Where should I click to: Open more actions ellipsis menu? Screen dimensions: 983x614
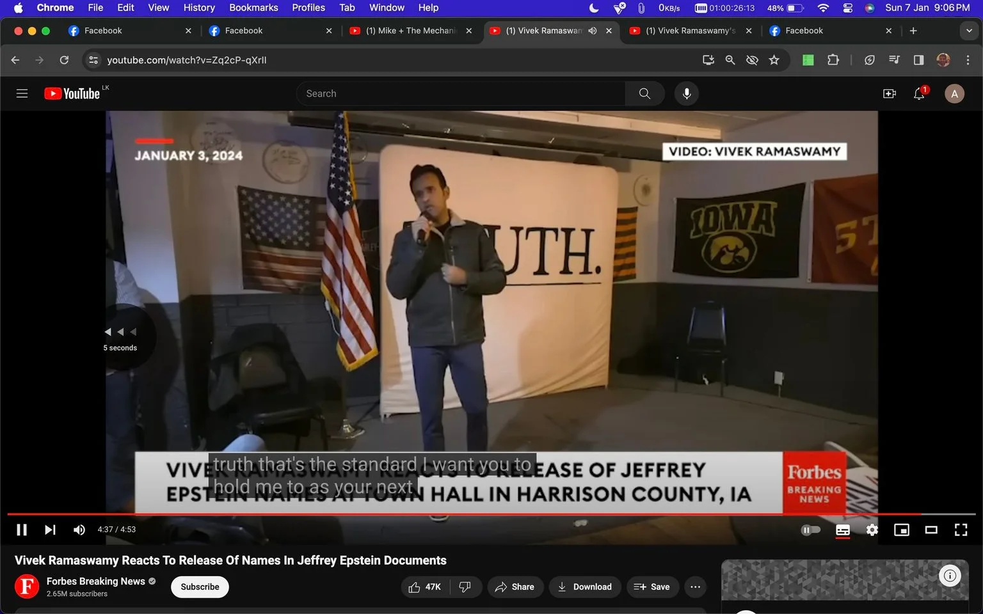[x=696, y=586]
